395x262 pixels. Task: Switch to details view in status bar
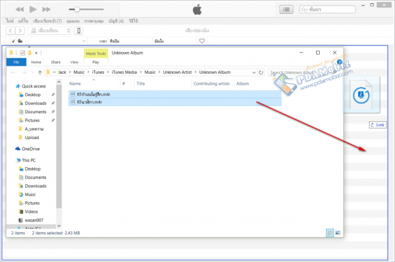pyautogui.click(x=330, y=233)
